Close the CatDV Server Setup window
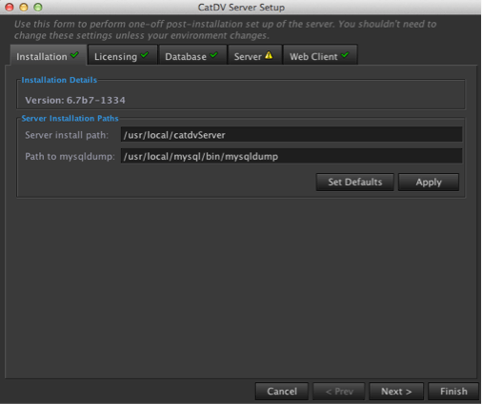This screenshot has height=404, width=482. coord(10,7)
